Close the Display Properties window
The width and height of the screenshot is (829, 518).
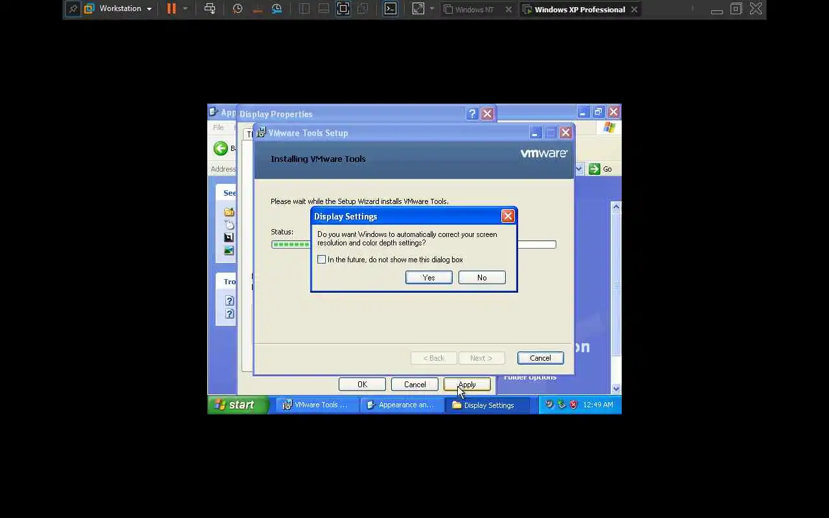click(487, 114)
